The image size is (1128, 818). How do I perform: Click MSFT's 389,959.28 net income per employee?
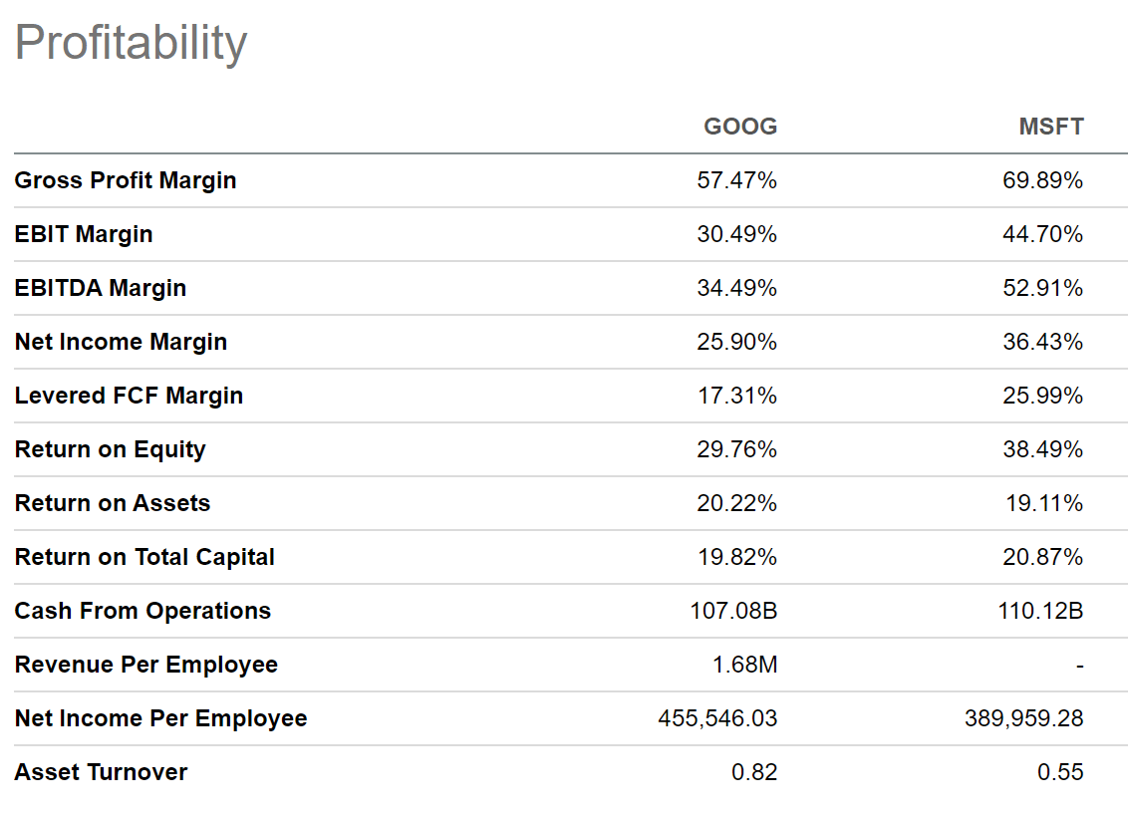(x=1023, y=718)
